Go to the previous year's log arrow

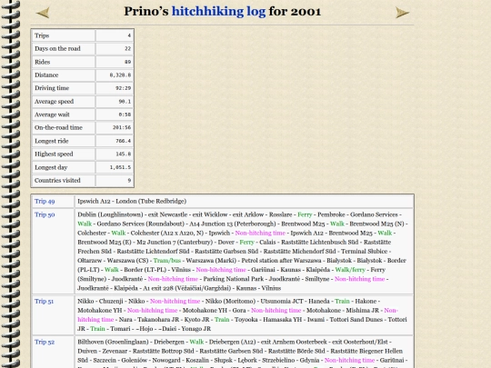[43, 13]
